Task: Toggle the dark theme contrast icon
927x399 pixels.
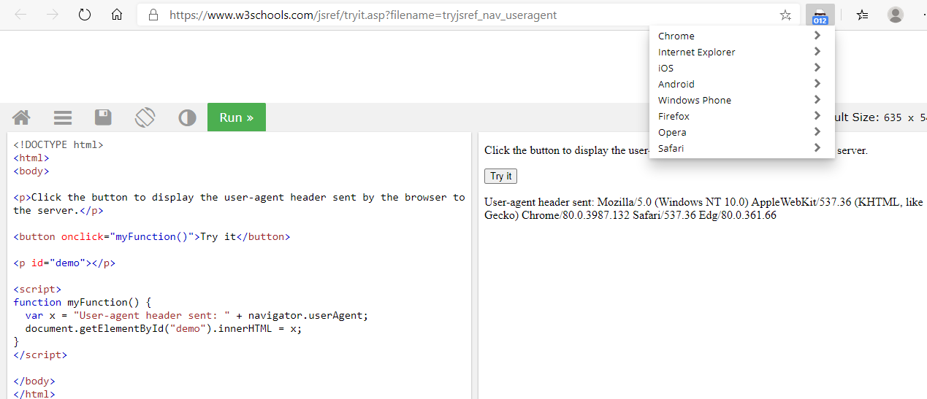Action: (187, 117)
